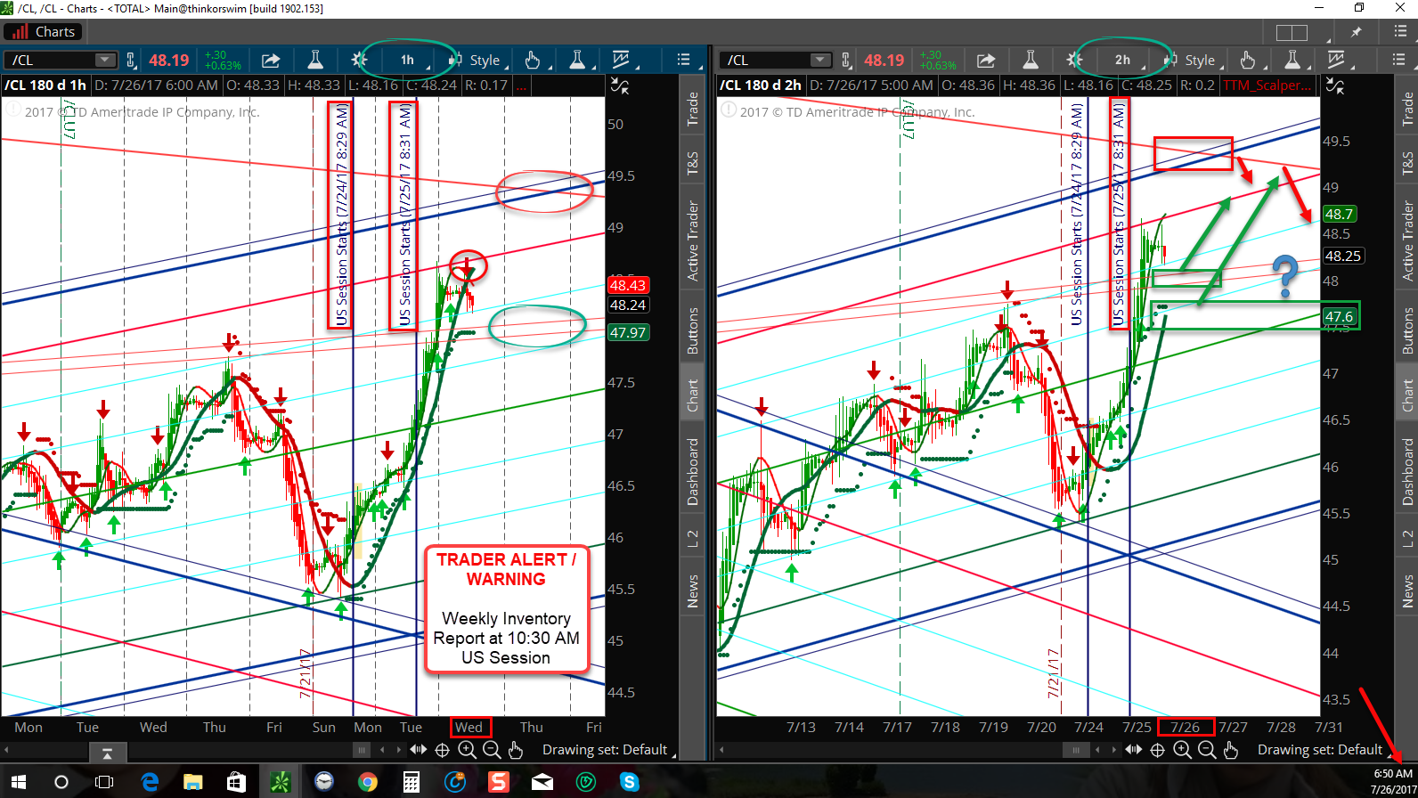Click the left chart symbol input field
1418x798 pixels.
pyautogui.click(x=61, y=61)
